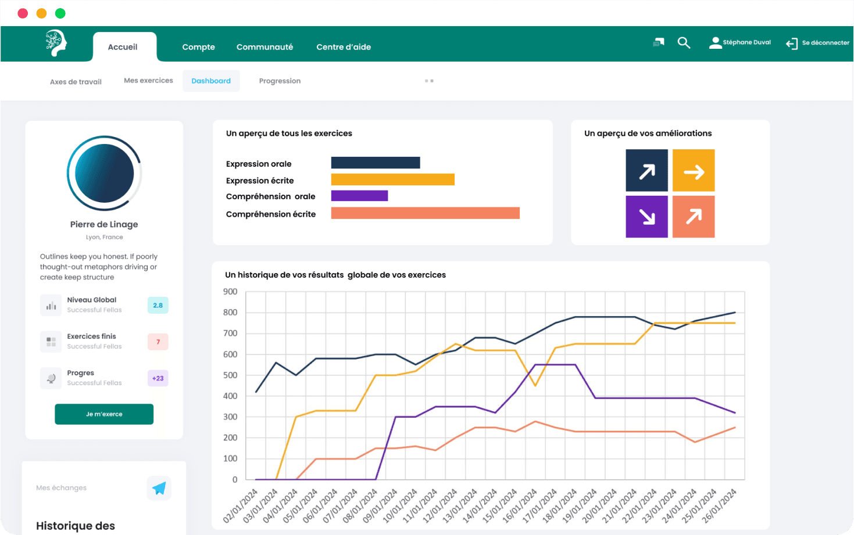Click Se déconnecter to log out
Viewport: 854px width, 535px height.
pos(817,43)
